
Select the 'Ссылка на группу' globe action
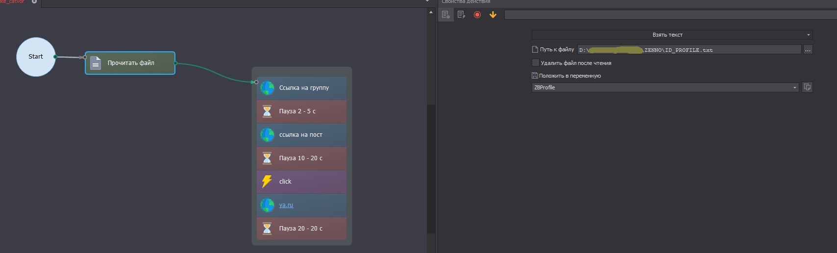click(x=301, y=88)
